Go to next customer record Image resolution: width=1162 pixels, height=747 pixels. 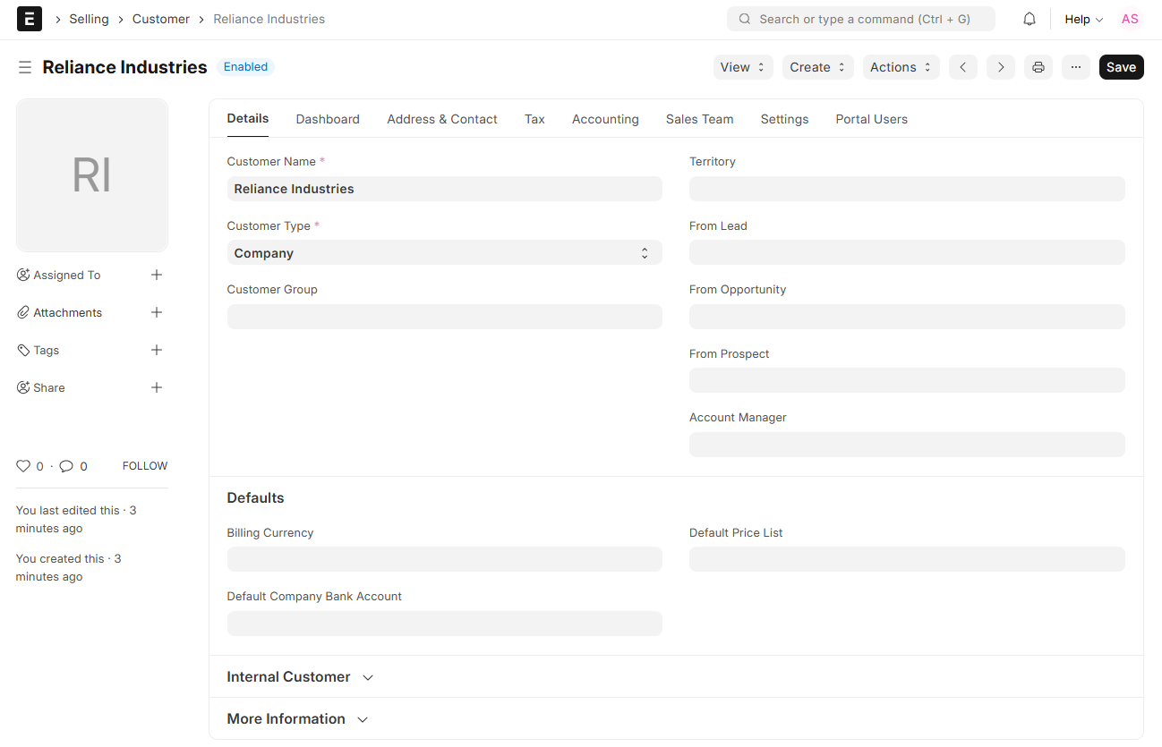1000,67
